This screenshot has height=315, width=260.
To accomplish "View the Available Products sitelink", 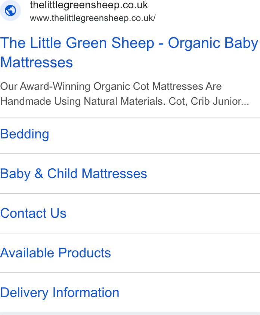I will [x=56, y=253].
